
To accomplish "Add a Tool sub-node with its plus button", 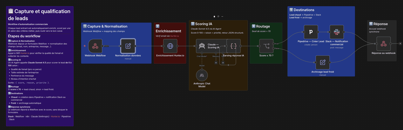I will (223, 63).
